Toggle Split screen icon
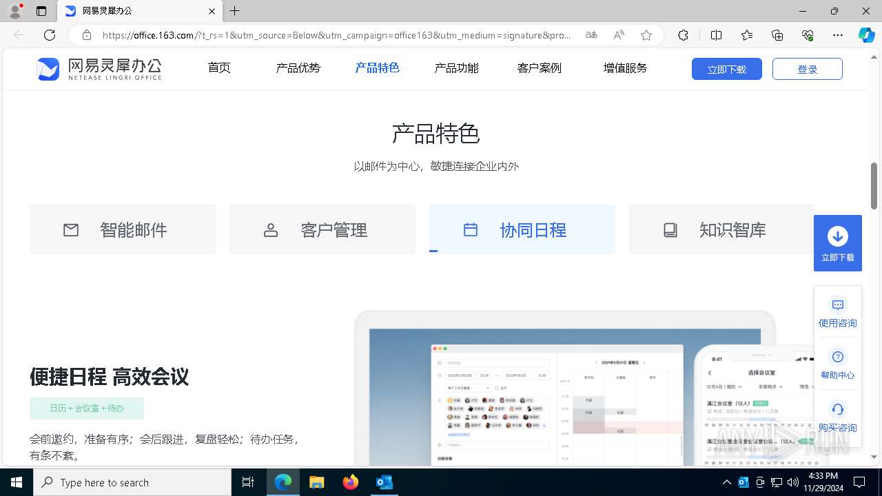 click(x=716, y=35)
